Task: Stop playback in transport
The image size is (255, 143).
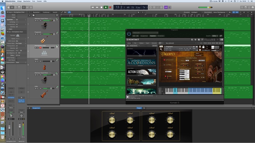Action: point(101,7)
